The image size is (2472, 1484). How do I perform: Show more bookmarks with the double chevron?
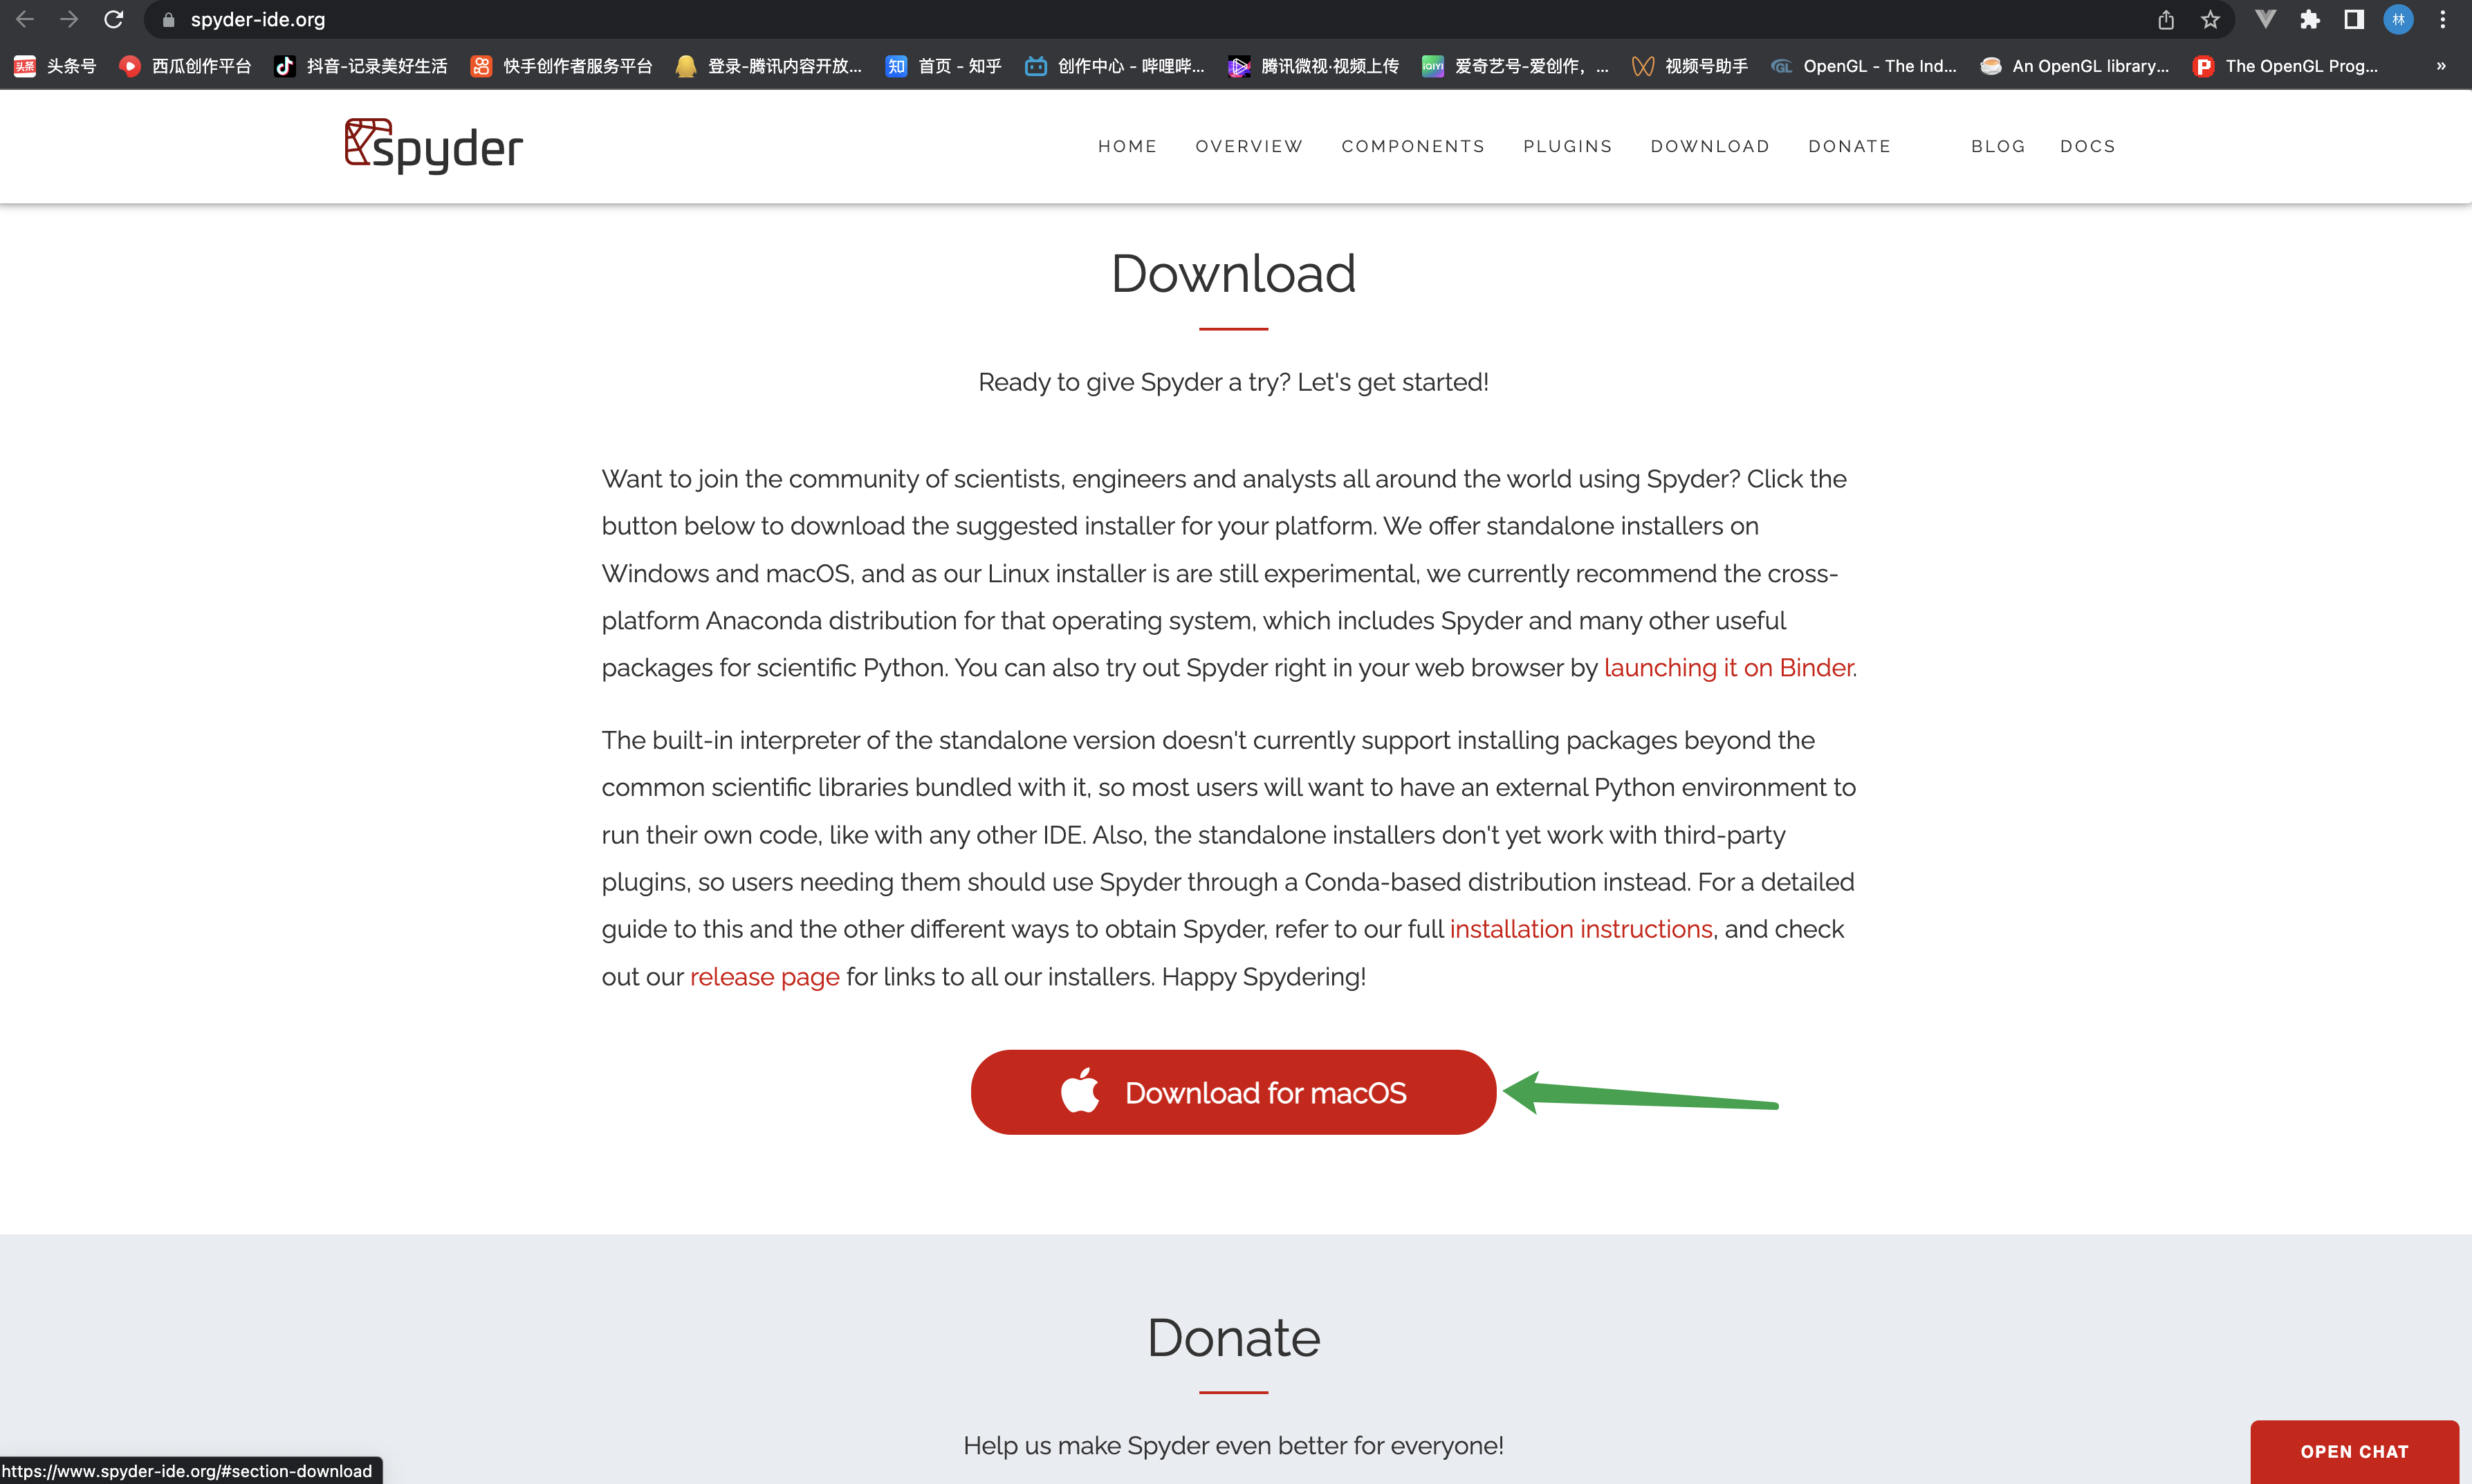point(2441,66)
